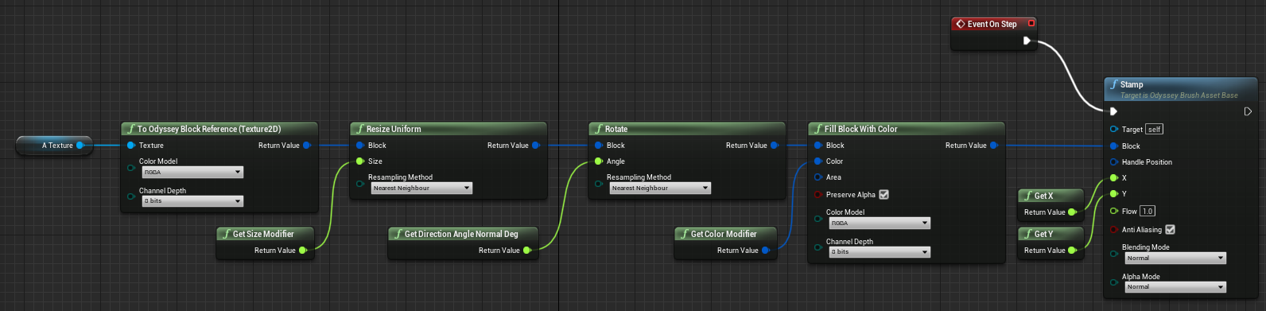Click Block input pin on Resize Uniform
Screen dimensions: 1266x311
(x=360, y=146)
